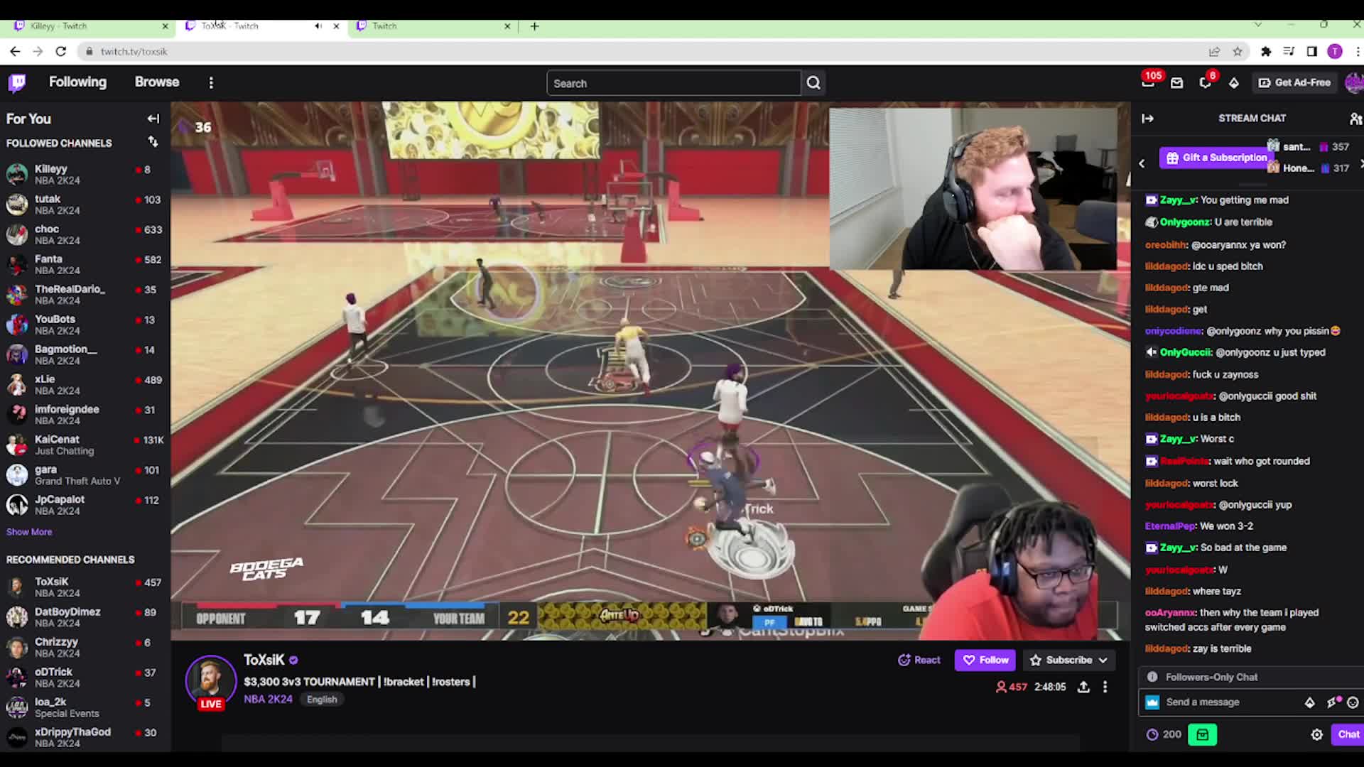Click the browser address bar URL
This screenshot has width=1364, height=767.
click(134, 51)
